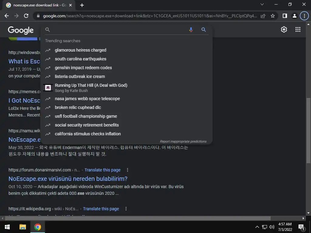The image size is (311, 233).
Task: Open the volume tray icon
Action: (x=272, y=227)
